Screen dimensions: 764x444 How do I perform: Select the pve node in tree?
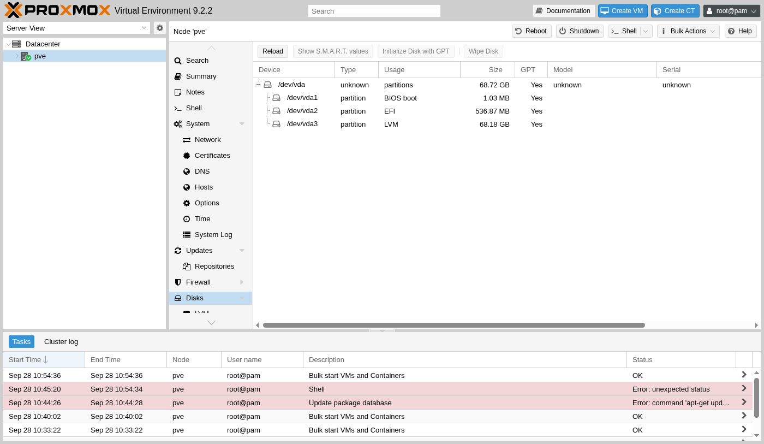(85, 56)
